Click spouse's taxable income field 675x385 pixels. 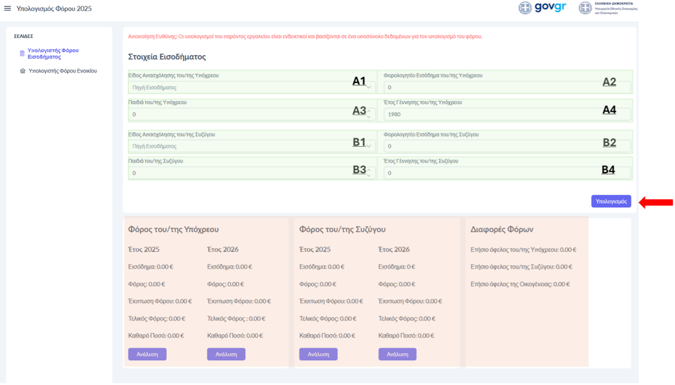[490, 146]
